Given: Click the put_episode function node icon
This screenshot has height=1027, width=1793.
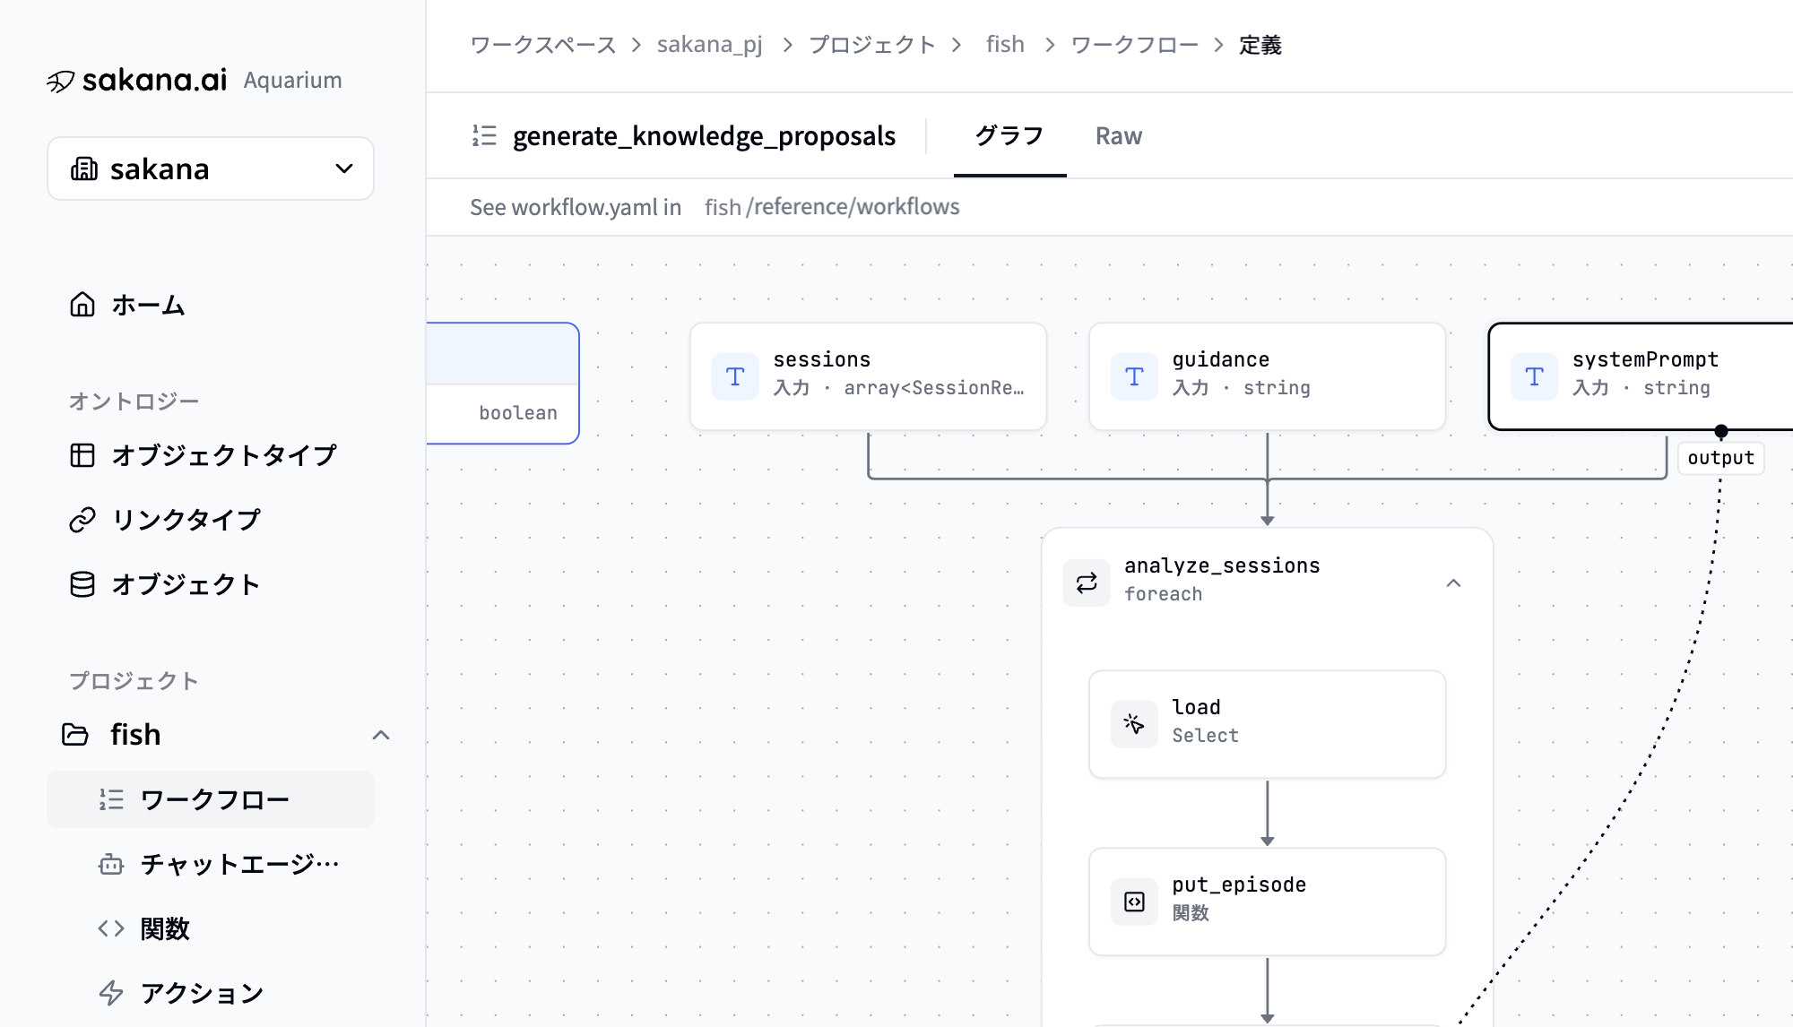Looking at the screenshot, I should point(1134,902).
